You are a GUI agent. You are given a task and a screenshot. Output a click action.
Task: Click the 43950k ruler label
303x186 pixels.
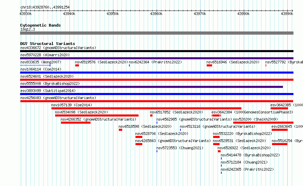[x=113, y=14]
